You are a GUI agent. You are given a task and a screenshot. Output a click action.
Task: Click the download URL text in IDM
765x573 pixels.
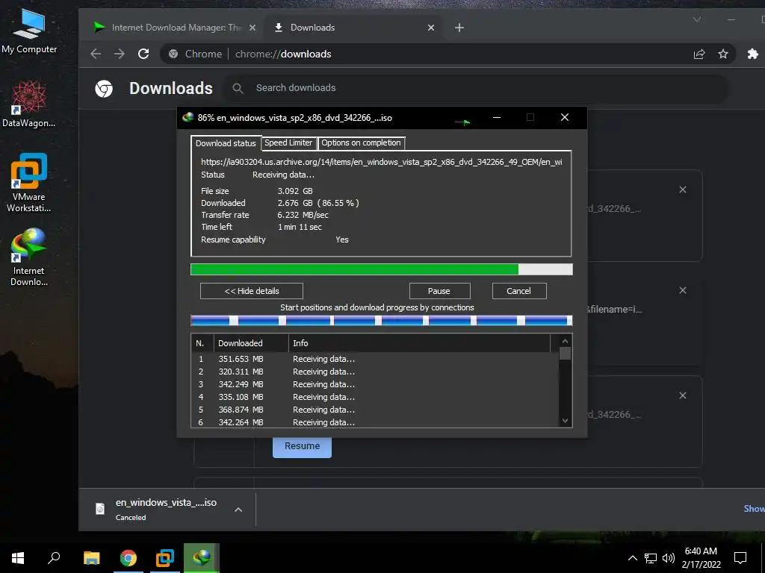point(382,162)
